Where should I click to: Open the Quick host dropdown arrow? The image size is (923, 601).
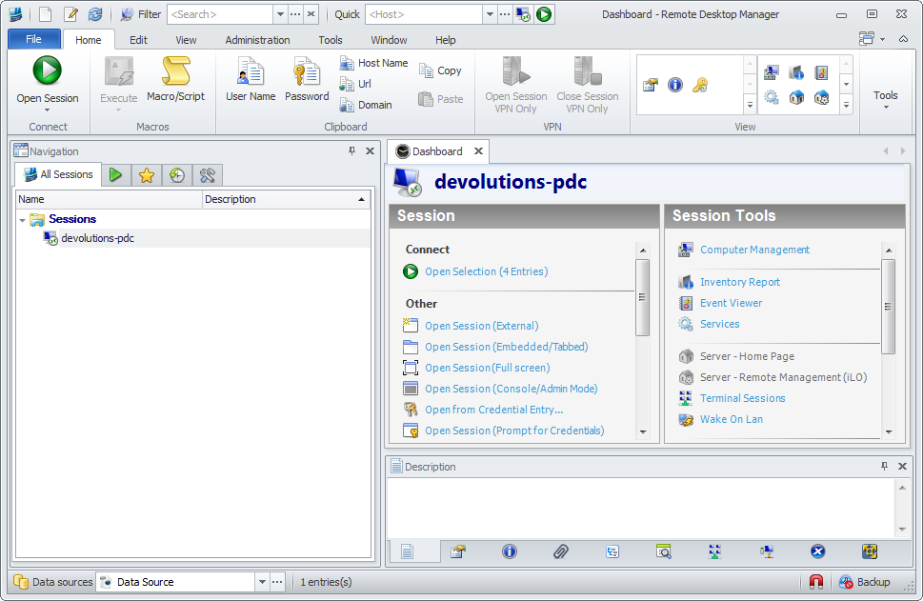click(x=490, y=14)
